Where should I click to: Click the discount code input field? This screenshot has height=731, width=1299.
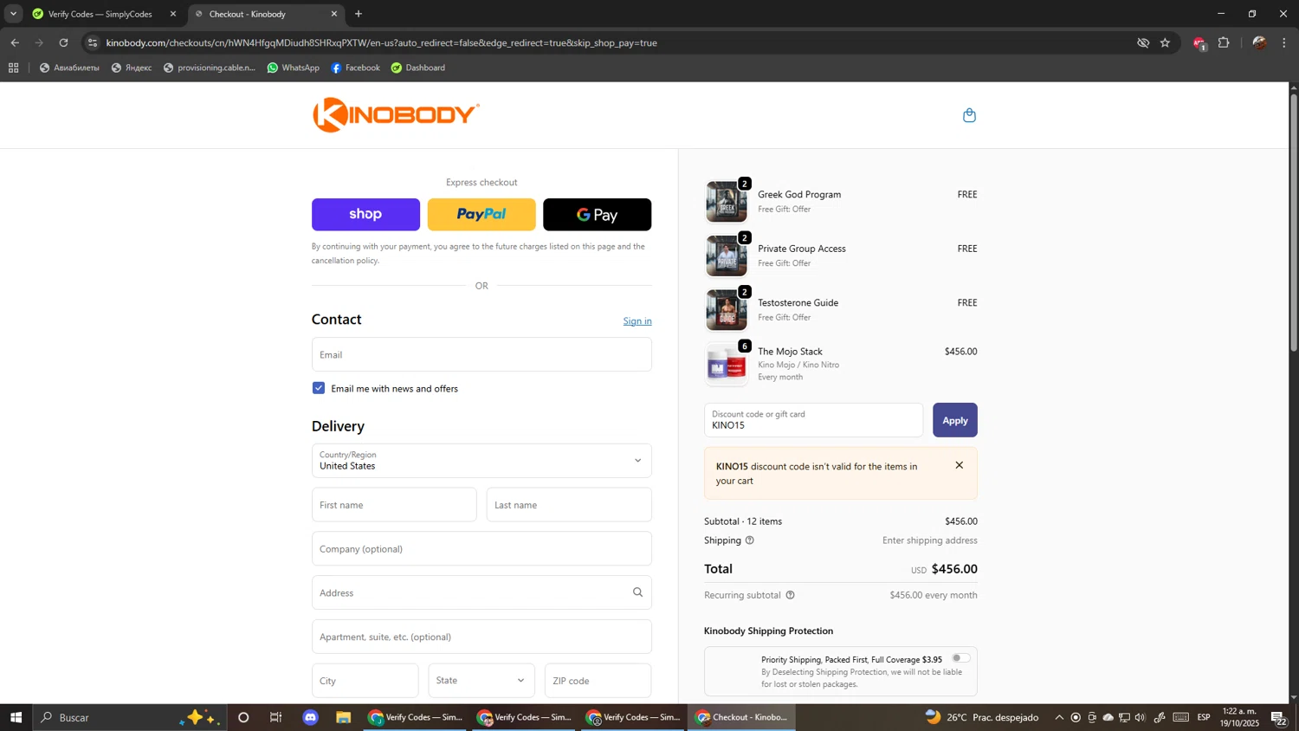click(x=813, y=420)
